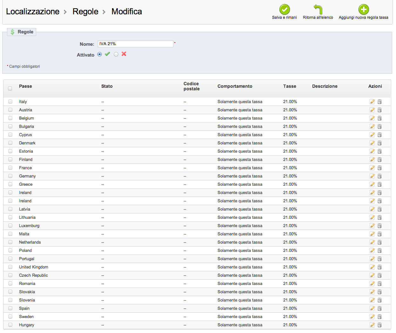Delete the Portugal rule trash icon
Screen dimensions: 396x333
[379, 259]
